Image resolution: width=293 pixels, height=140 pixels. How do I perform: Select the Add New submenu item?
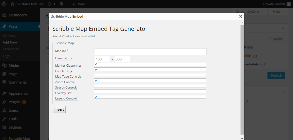tap(10, 42)
